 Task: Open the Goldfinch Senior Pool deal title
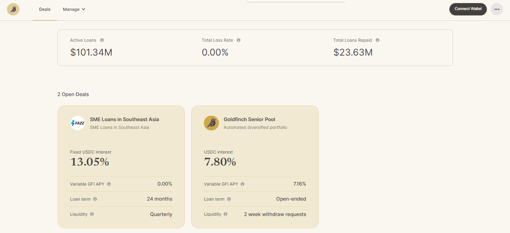tap(249, 120)
